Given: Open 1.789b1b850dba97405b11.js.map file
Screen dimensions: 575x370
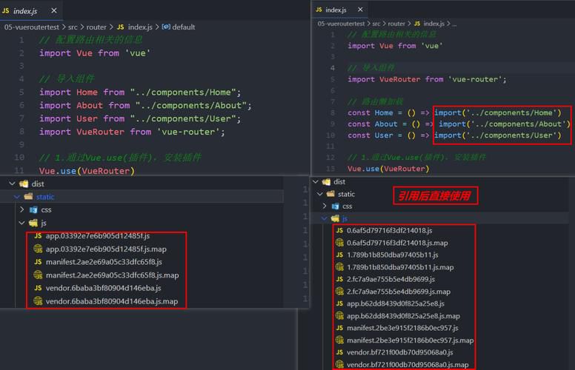Looking at the screenshot, I should [400, 267].
